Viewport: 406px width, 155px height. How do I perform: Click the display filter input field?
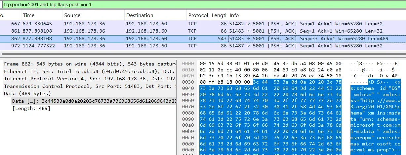point(198,5)
